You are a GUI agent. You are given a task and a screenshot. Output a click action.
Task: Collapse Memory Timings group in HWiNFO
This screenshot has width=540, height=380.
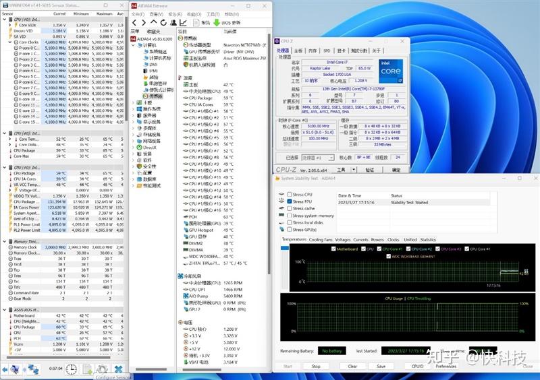coord(5,241)
